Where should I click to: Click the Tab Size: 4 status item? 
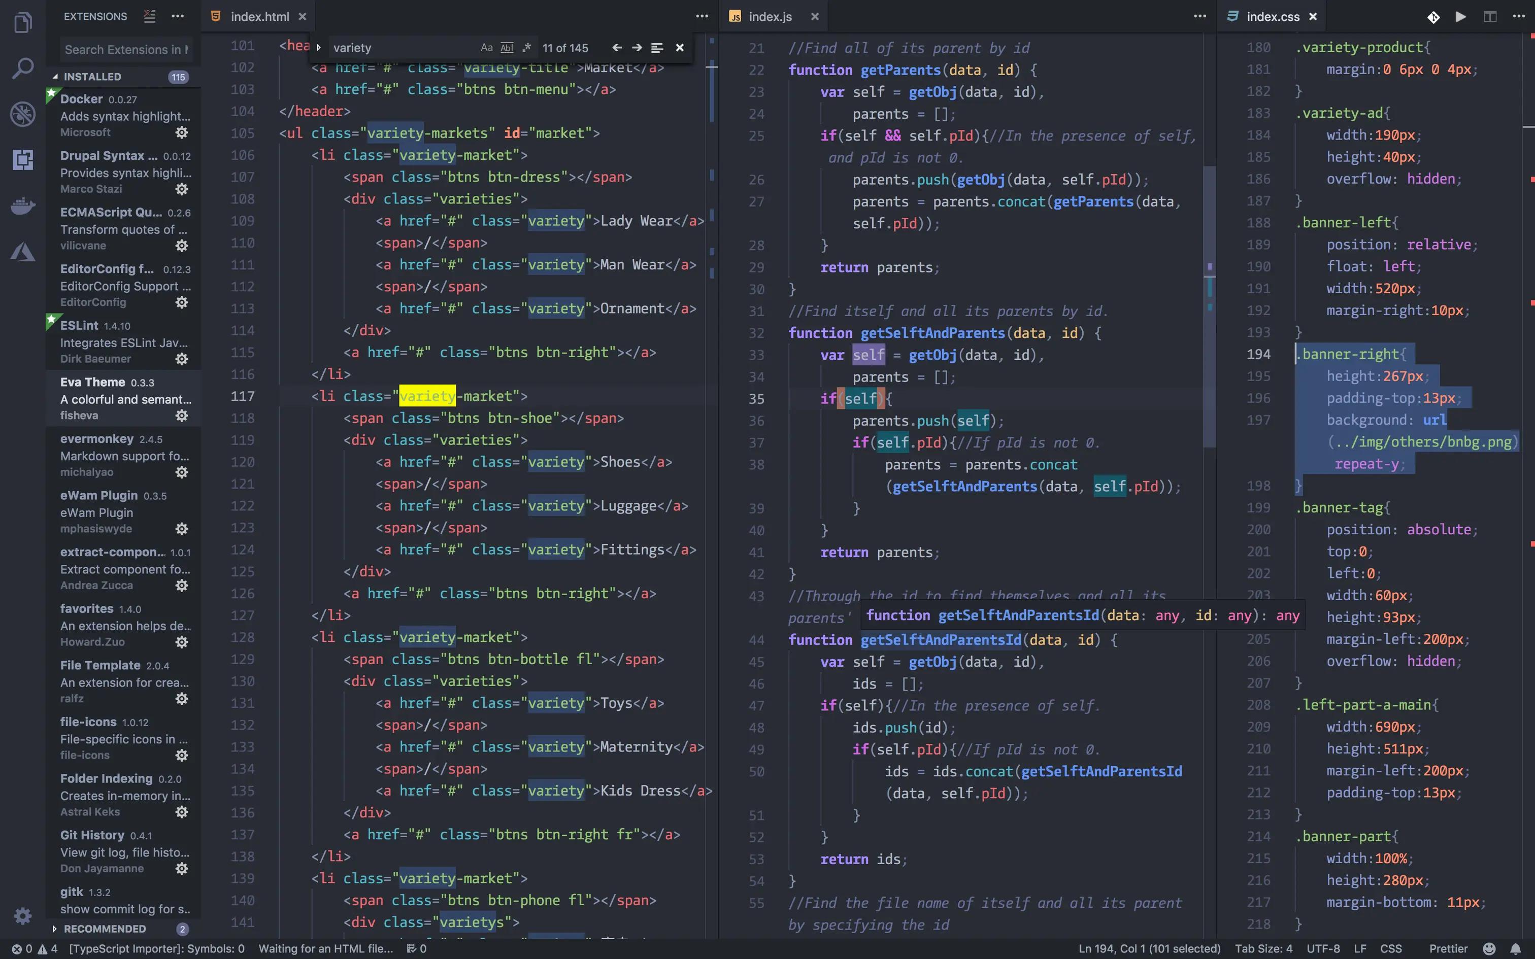click(1263, 948)
